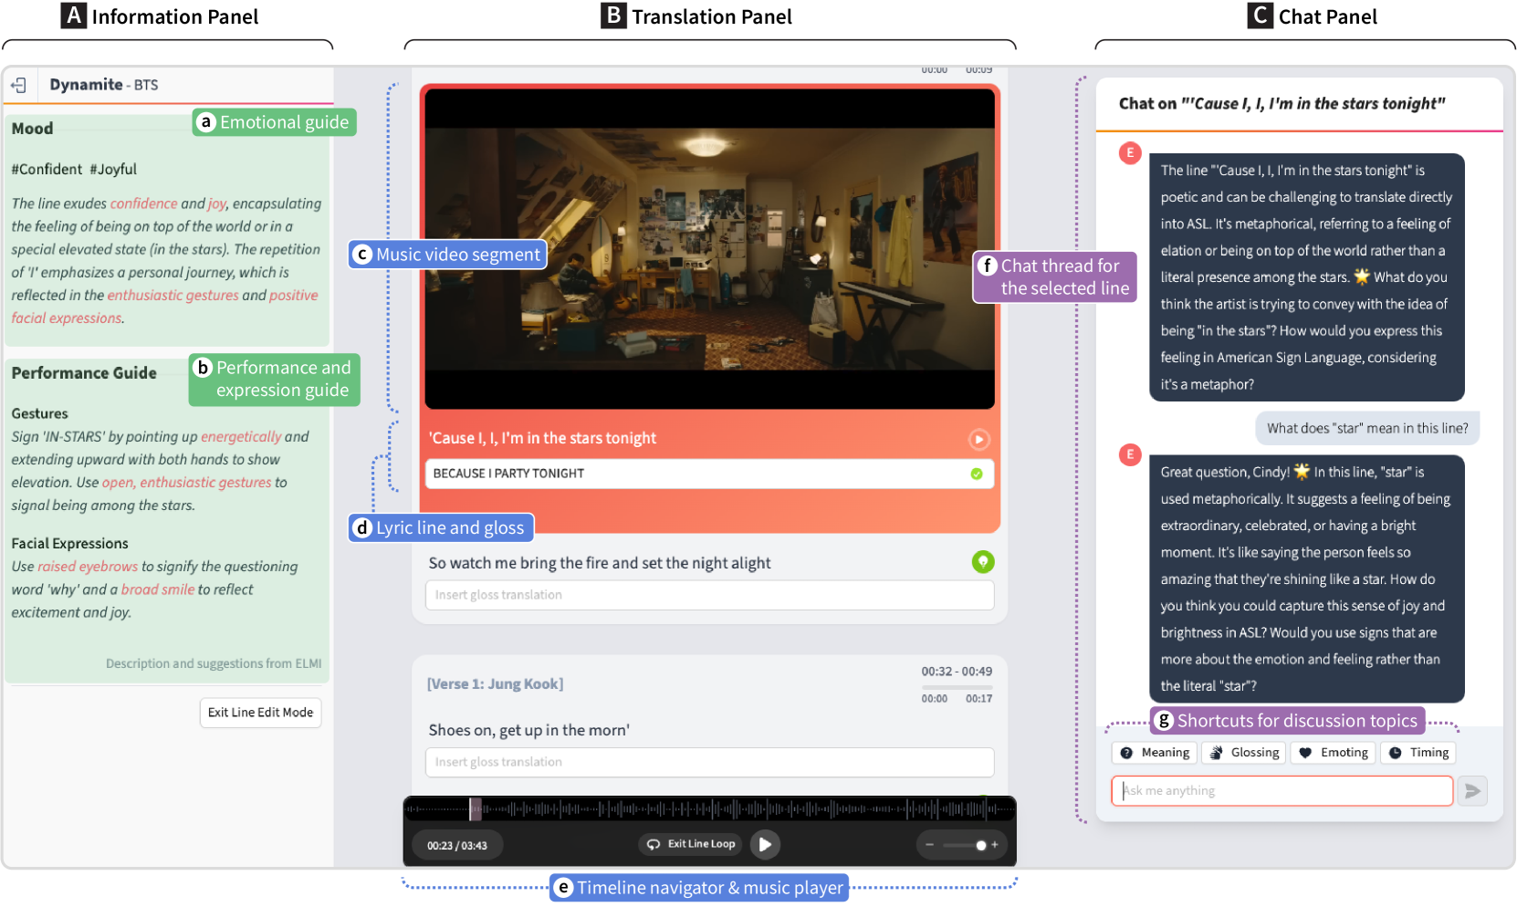Click the music video frame
The height and width of the screenshot is (907, 1517).
pos(709,249)
